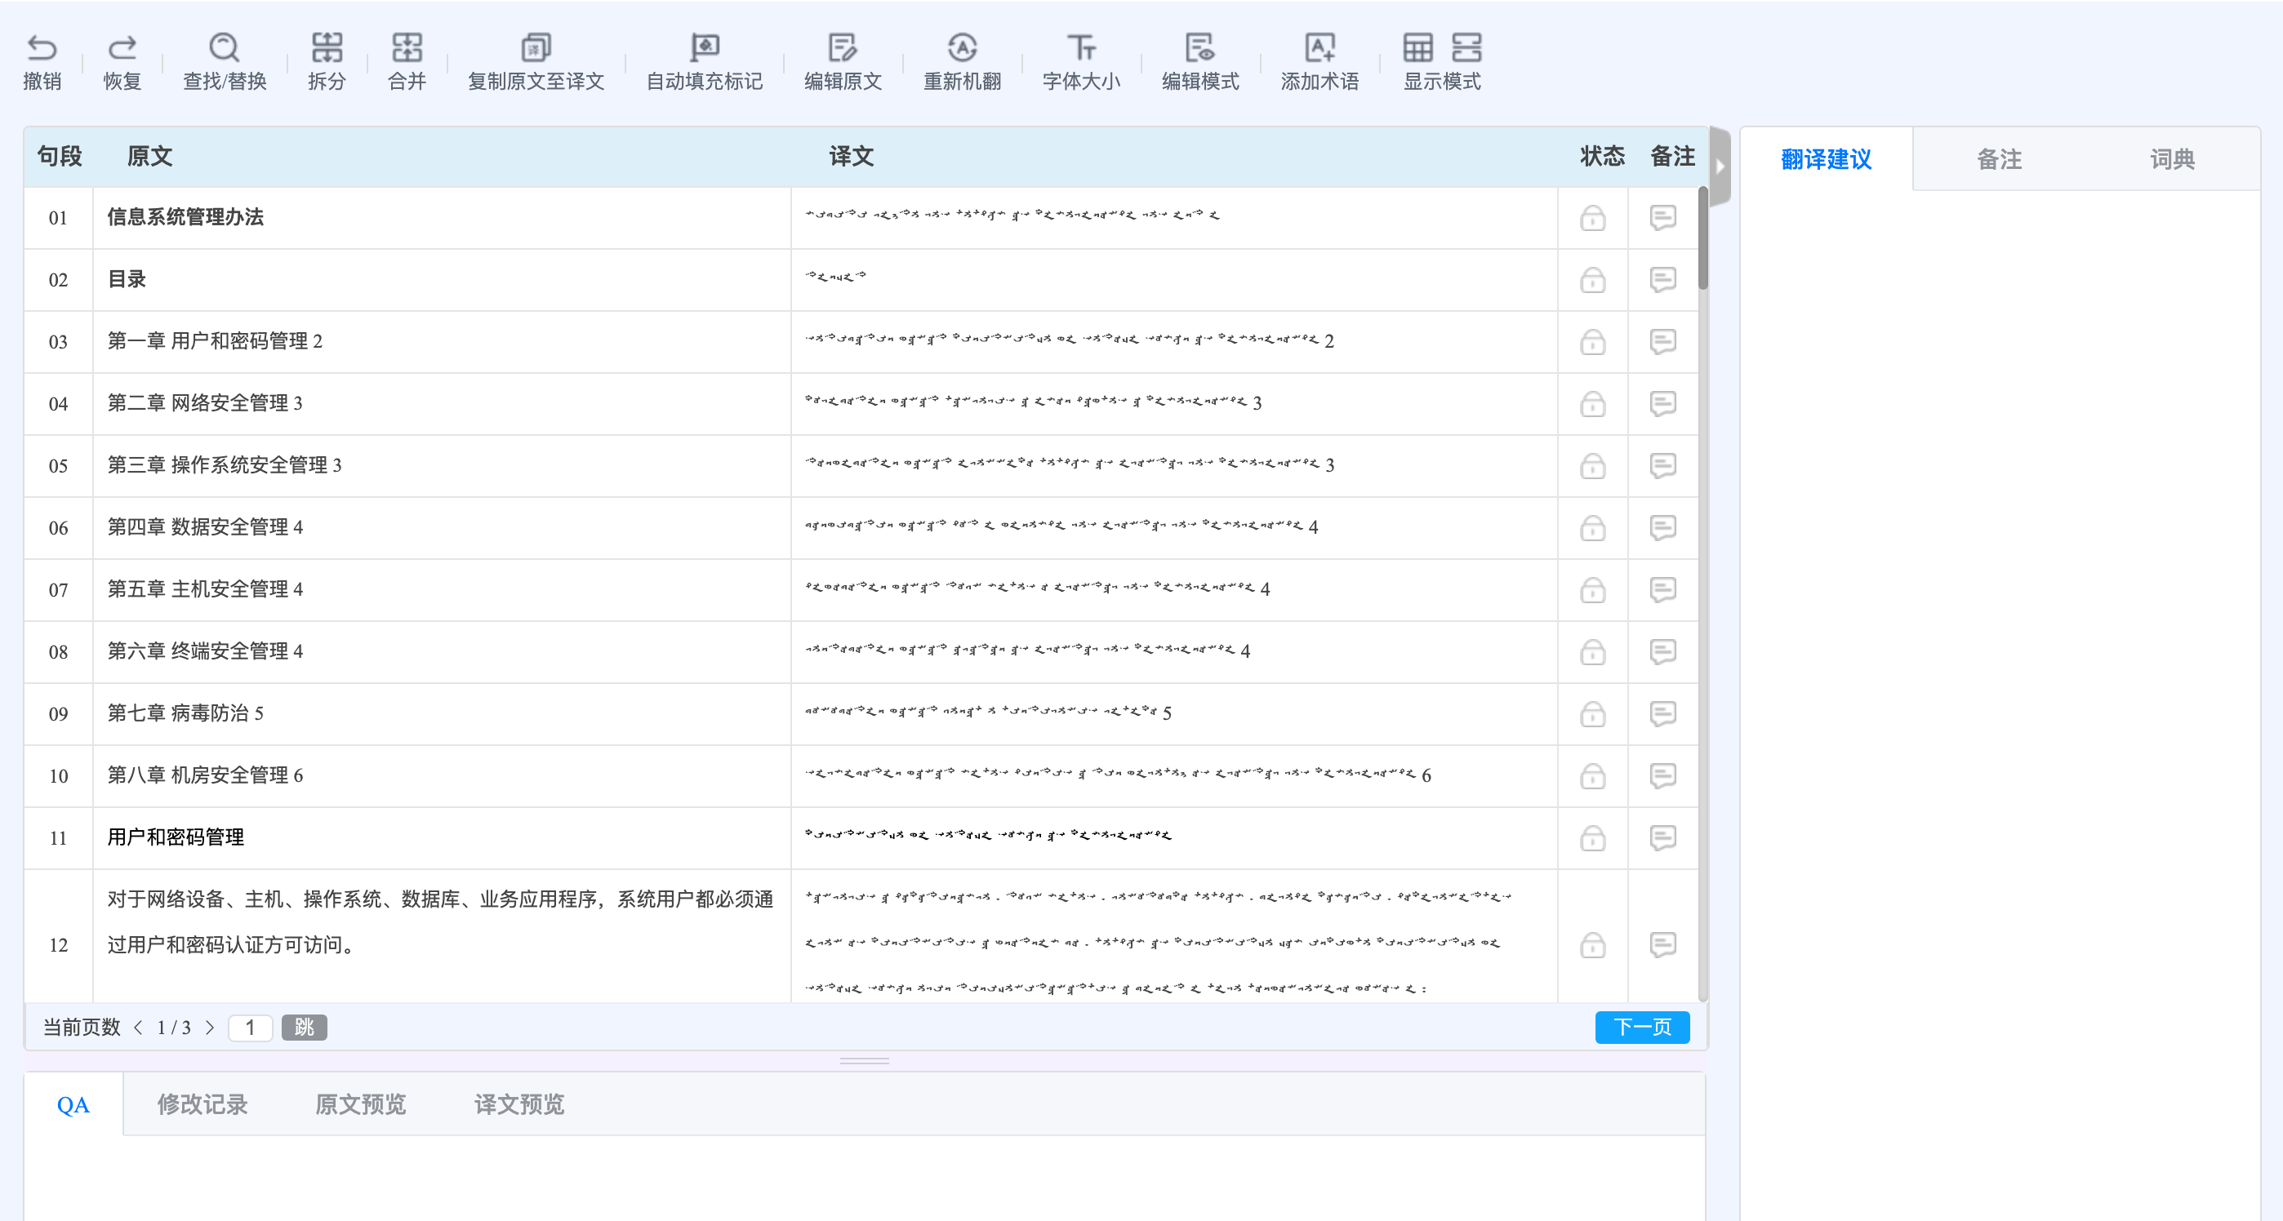Click the 合并 merge segments icon
This screenshot has height=1221, width=2283.
click(407, 48)
